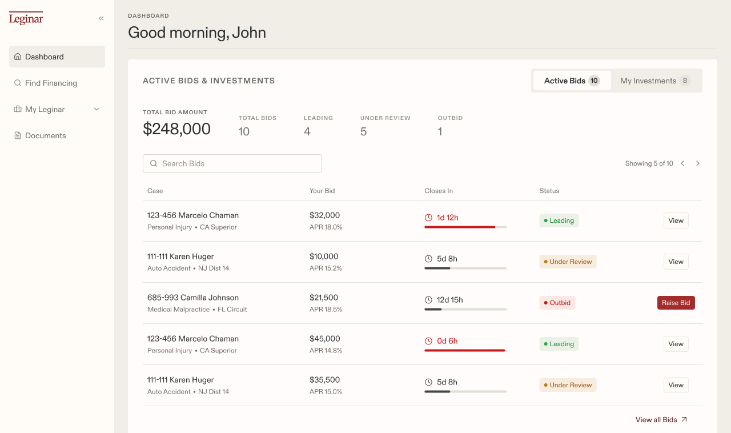This screenshot has width=731, height=433.
Task: Click the Find Financing search icon
Action: click(x=18, y=83)
